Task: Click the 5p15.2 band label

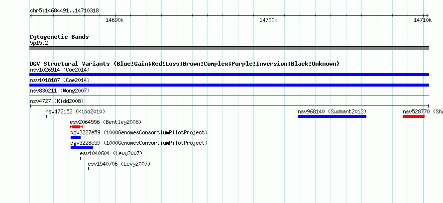Action: [x=39, y=43]
